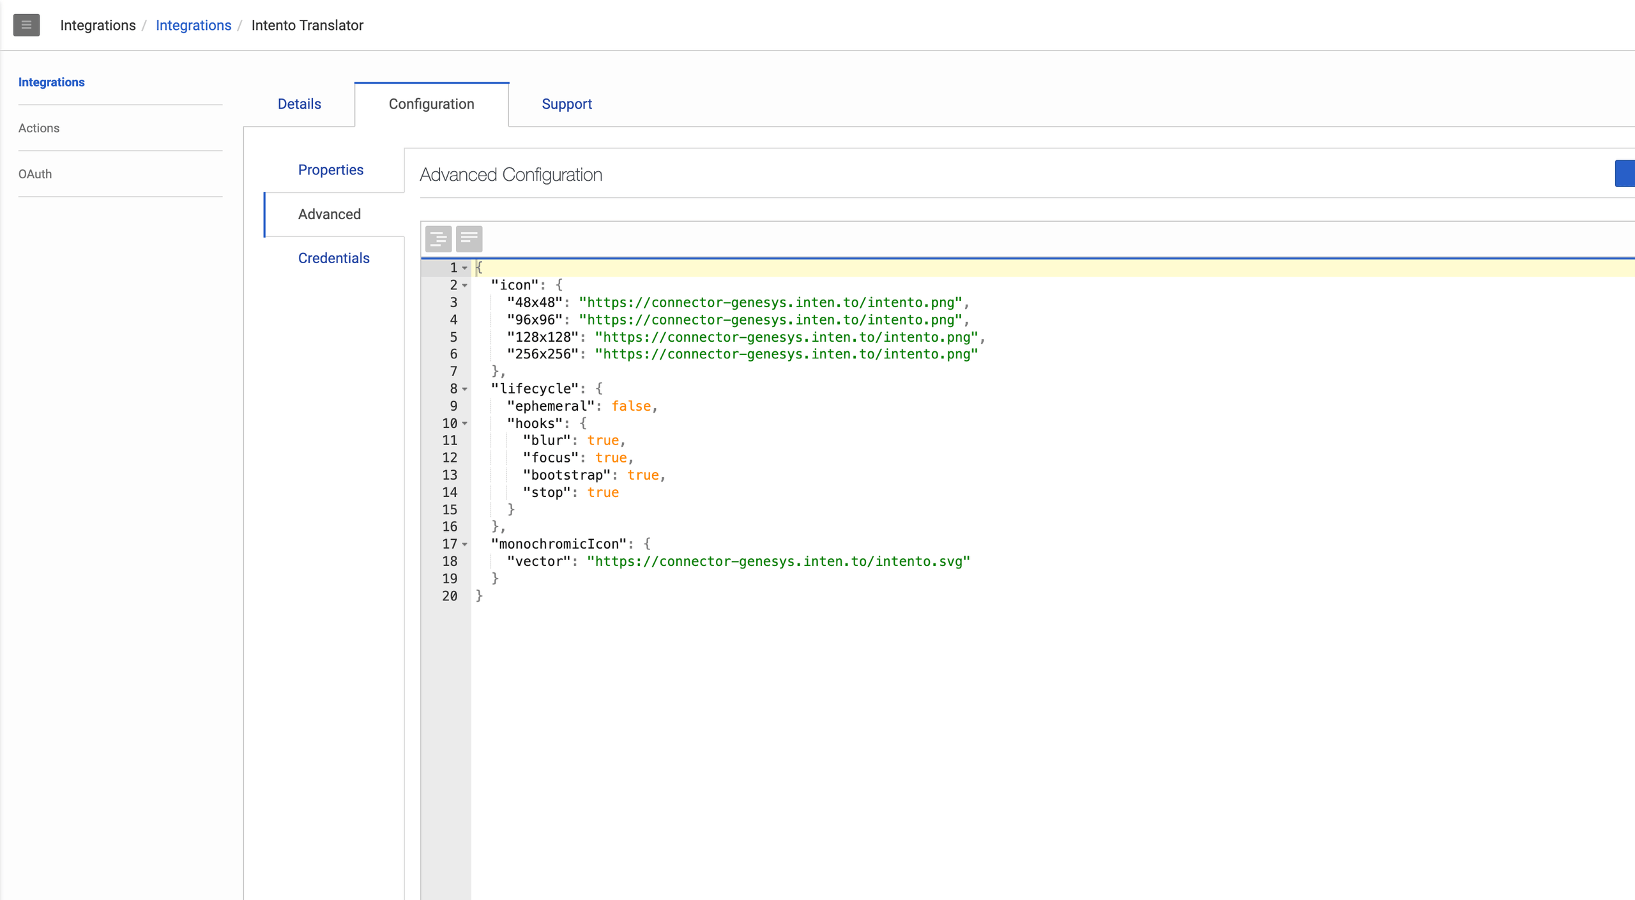Screen dimensions: 1635x900
Task: Click the "256x256" icon URL string
Action: click(x=787, y=355)
